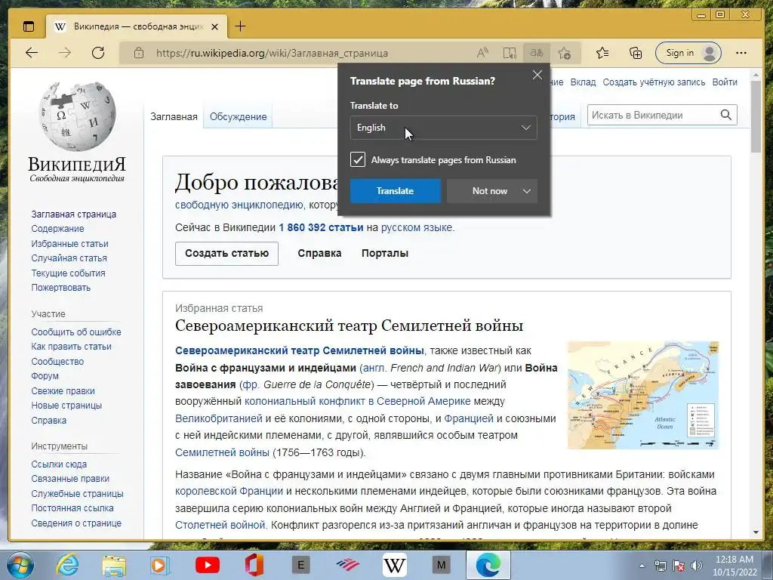Viewport: 773px width, 580px height.
Task: Click the Sign in button
Action: (688, 53)
